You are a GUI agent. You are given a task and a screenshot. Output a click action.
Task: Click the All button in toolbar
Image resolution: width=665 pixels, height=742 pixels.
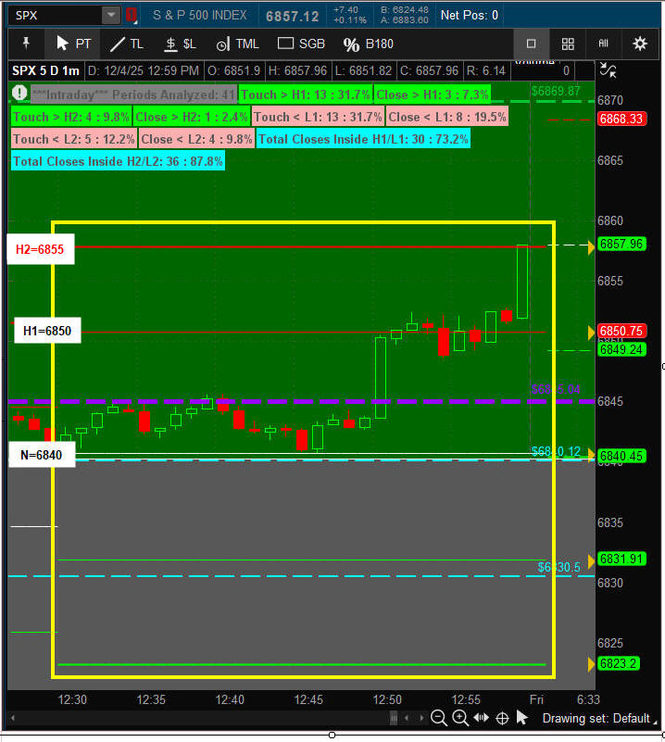[x=604, y=44]
